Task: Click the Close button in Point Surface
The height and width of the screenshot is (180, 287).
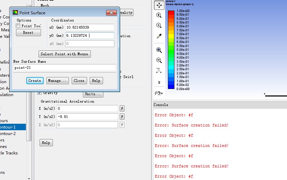Action: 79,81
